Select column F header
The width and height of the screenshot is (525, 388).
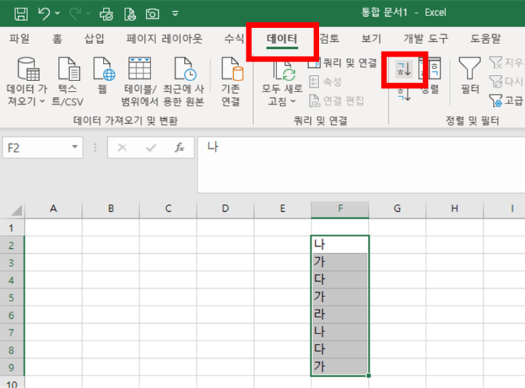(340, 209)
